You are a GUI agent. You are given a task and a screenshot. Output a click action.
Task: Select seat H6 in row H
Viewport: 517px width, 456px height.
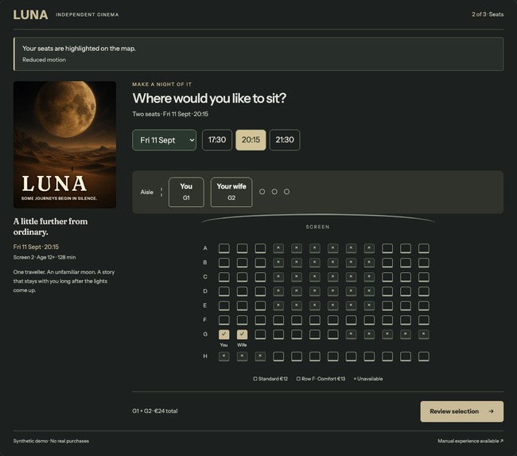tap(314, 357)
